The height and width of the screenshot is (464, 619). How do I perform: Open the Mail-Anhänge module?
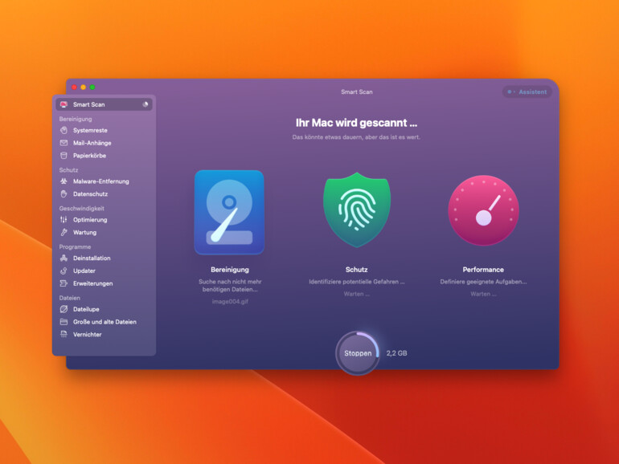105,143
